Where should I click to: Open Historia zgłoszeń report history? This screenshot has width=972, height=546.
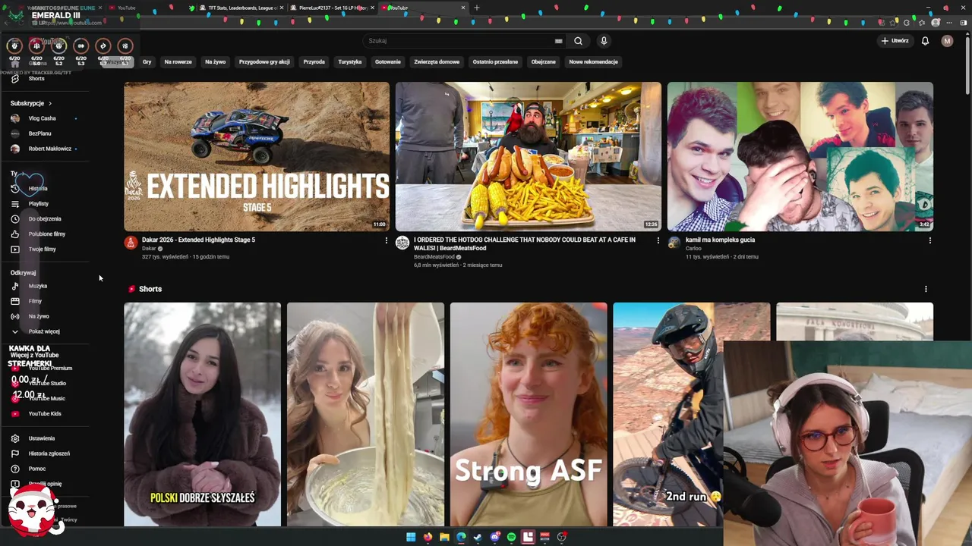pos(49,453)
